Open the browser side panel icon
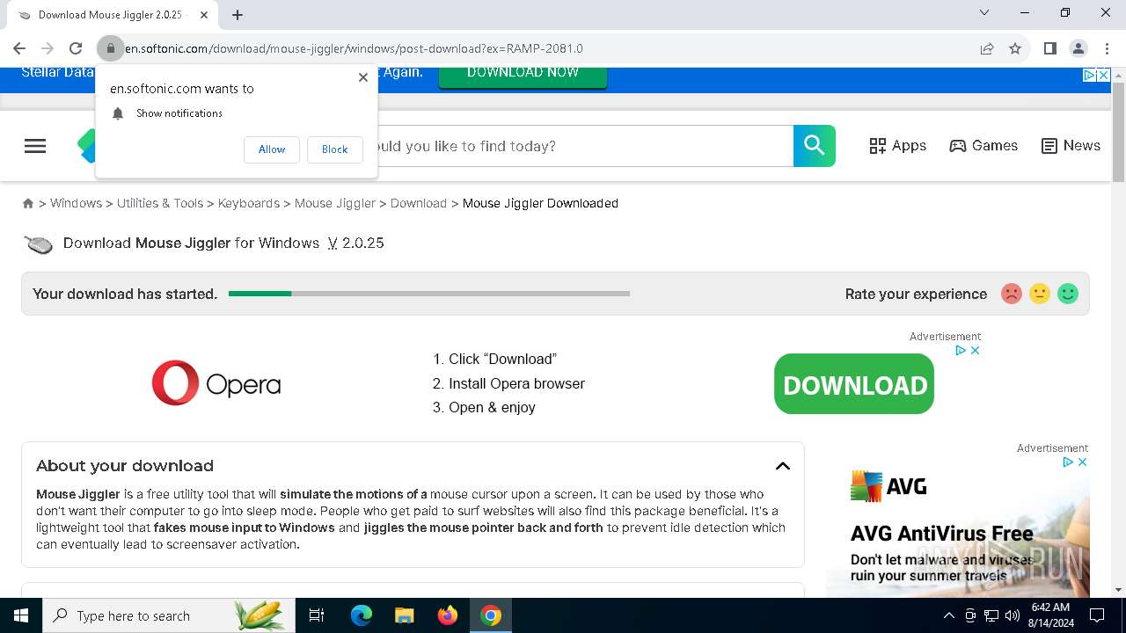 [x=1049, y=48]
